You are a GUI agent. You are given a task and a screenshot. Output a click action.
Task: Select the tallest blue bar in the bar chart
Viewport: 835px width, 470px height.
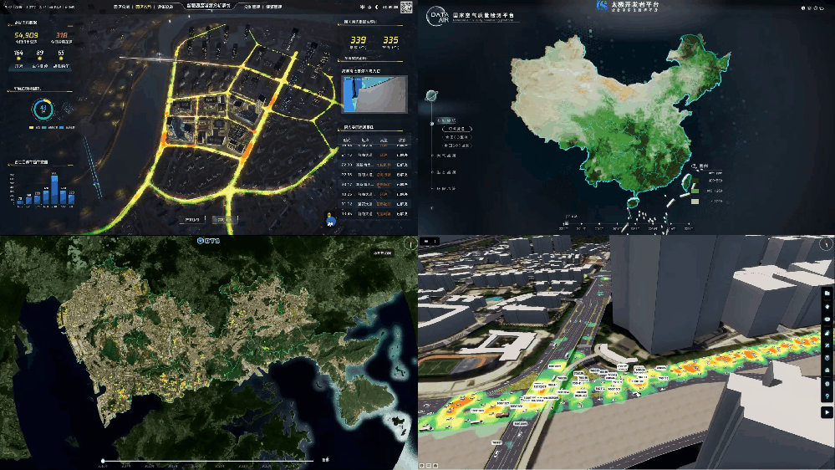[54, 189]
